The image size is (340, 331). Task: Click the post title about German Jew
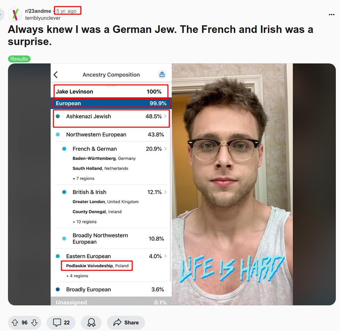[160, 35]
